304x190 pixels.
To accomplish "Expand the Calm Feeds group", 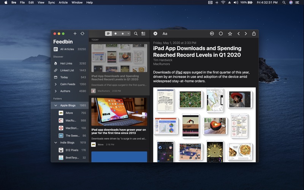I will (x=56, y=84).
